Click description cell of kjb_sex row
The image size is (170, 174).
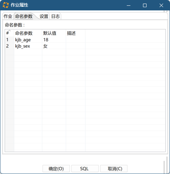tap(76, 46)
